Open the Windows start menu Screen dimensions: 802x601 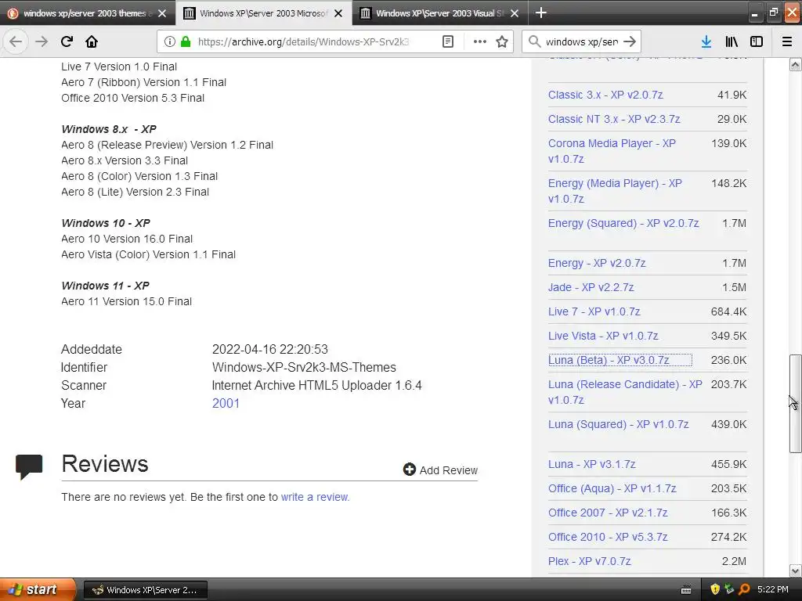tap(36, 589)
